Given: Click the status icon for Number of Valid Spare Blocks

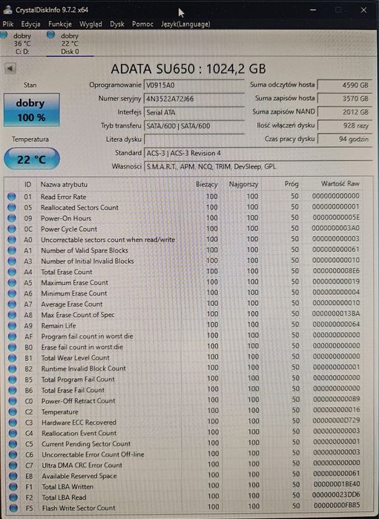Looking at the screenshot, I should pos(12,250).
